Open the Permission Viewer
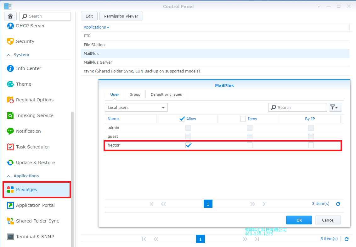Viewport: 356px width, 247px height. tap(121, 16)
